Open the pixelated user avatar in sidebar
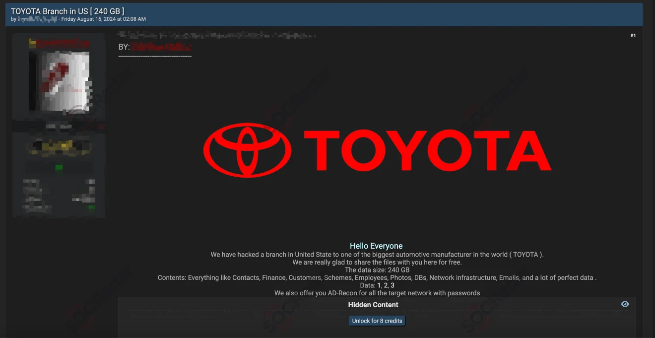Image resolution: width=655 pixels, height=338 pixels. 59,82
